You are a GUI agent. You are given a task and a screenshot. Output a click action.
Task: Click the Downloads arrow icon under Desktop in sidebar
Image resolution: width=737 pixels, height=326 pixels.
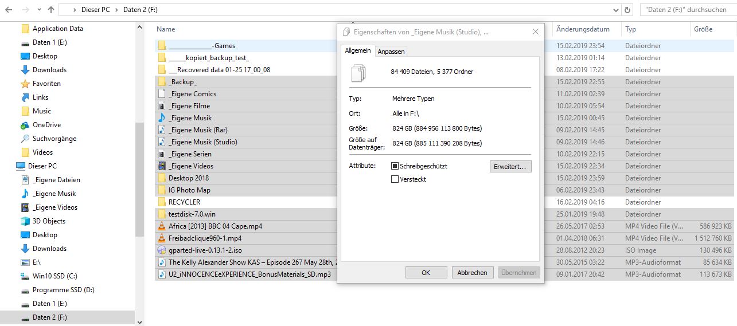pyautogui.click(x=25, y=70)
